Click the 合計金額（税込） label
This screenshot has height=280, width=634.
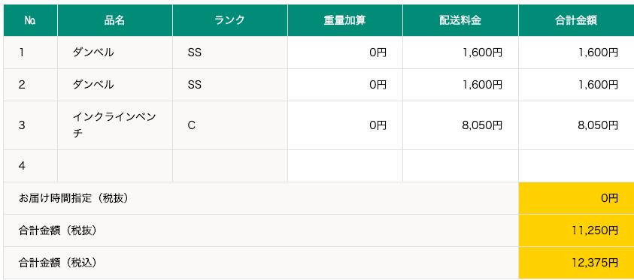[58, 263]
